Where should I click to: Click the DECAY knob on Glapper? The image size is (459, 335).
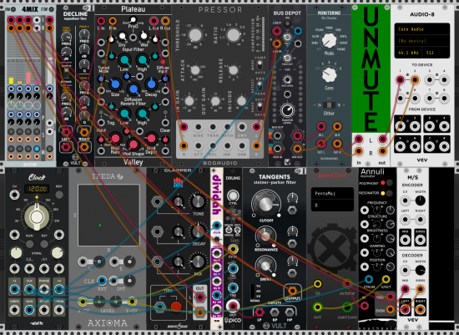click(198, 231)
